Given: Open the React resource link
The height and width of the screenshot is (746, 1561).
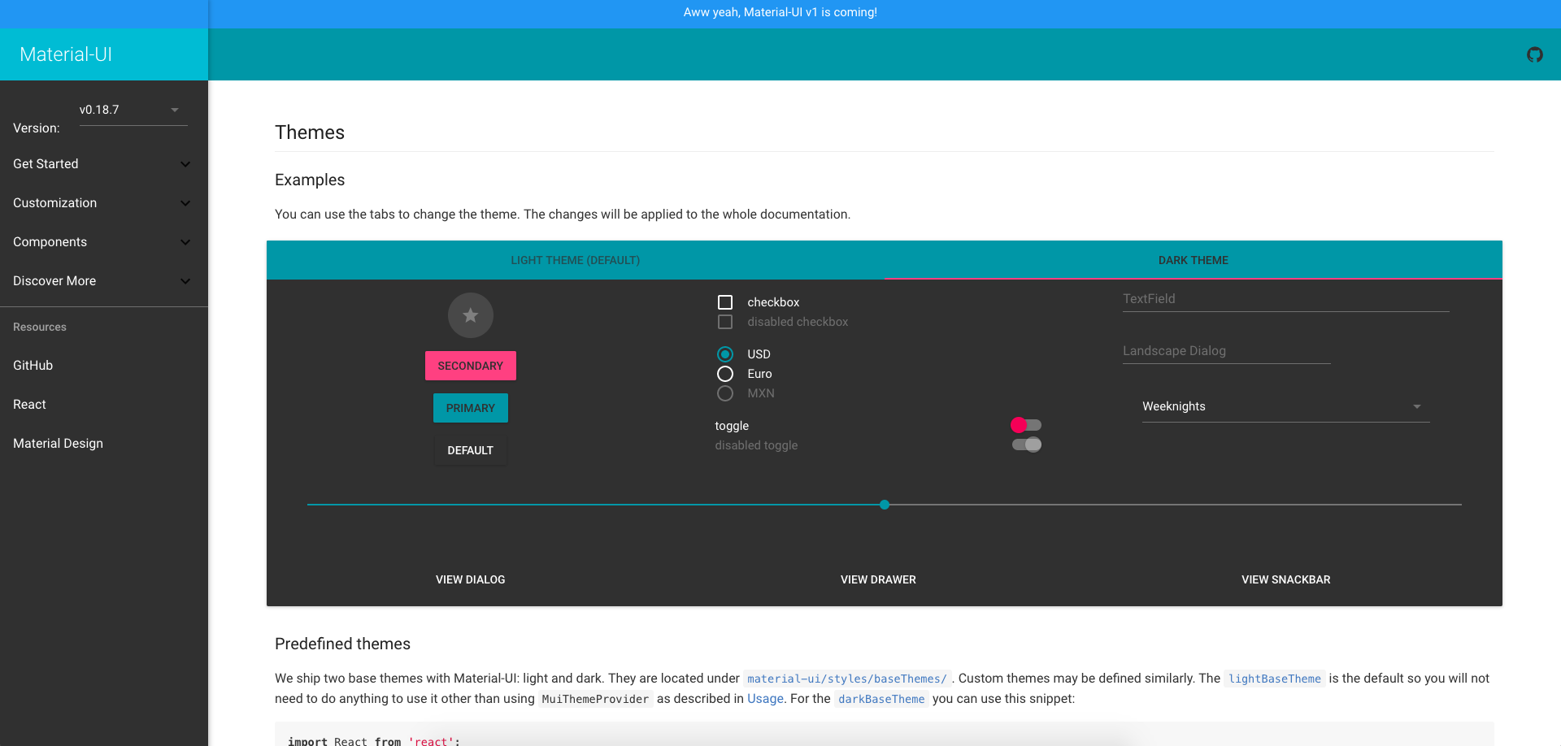Looking at the screenshot, I should [x=104, y=405].
